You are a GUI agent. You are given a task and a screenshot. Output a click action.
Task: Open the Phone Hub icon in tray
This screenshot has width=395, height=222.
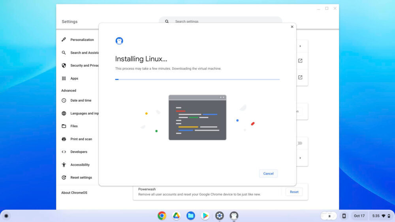point(344,216)
